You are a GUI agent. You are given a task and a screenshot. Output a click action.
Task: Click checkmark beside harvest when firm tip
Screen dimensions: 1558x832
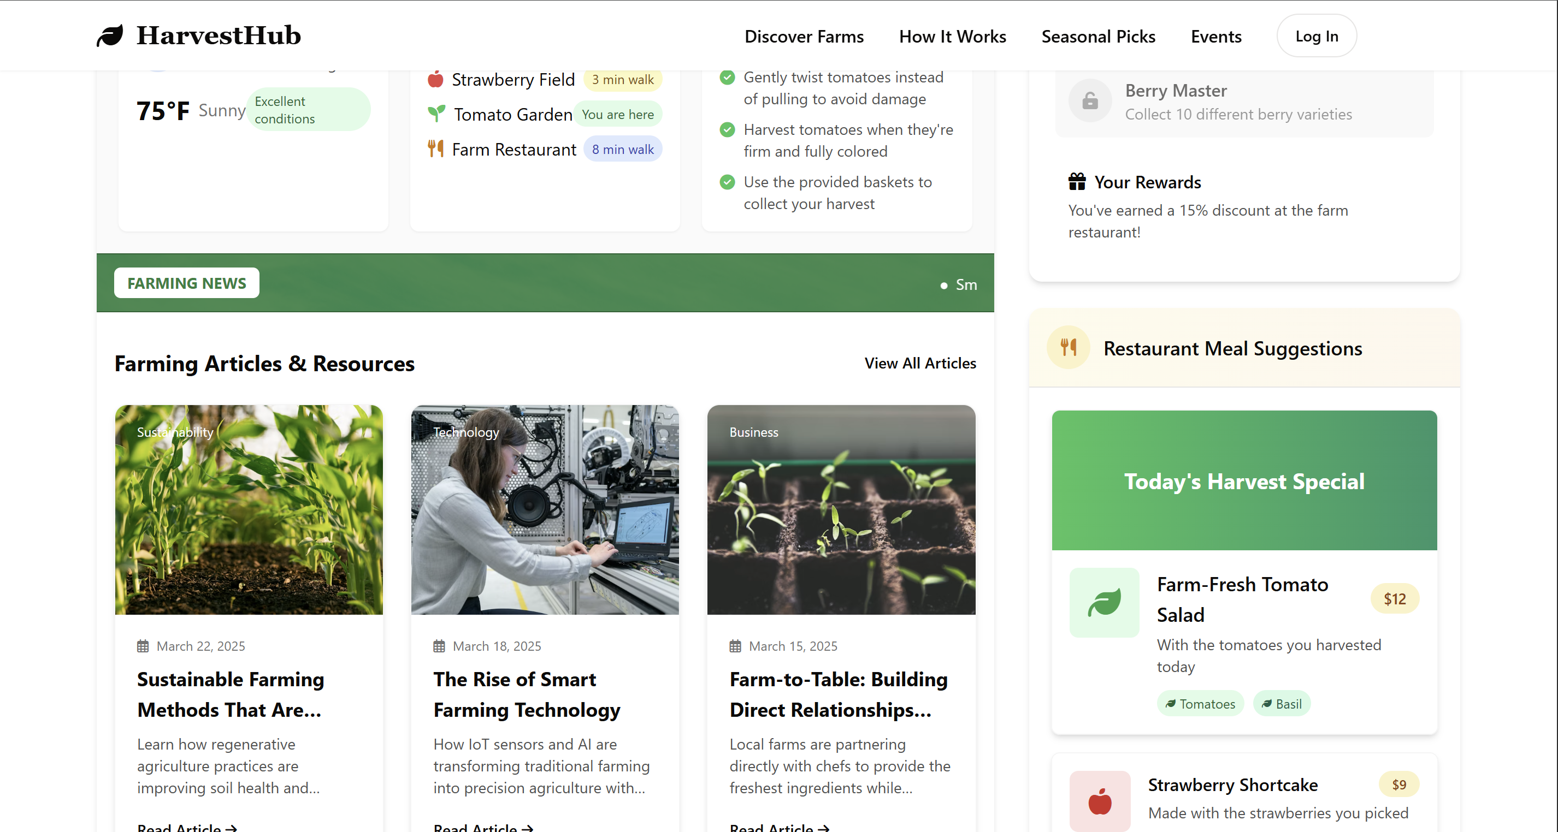coord(727,130)
